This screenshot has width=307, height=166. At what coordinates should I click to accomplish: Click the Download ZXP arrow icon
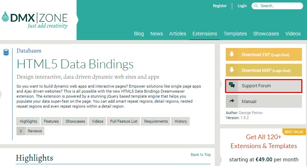[232, 54]
